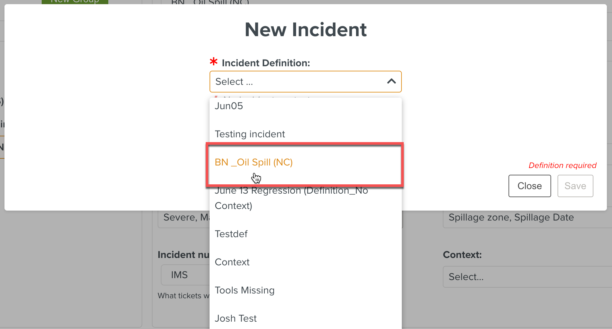Choose Testing incident from the list
The width and height of the screenshot is (612, 329).
(305, 134)
